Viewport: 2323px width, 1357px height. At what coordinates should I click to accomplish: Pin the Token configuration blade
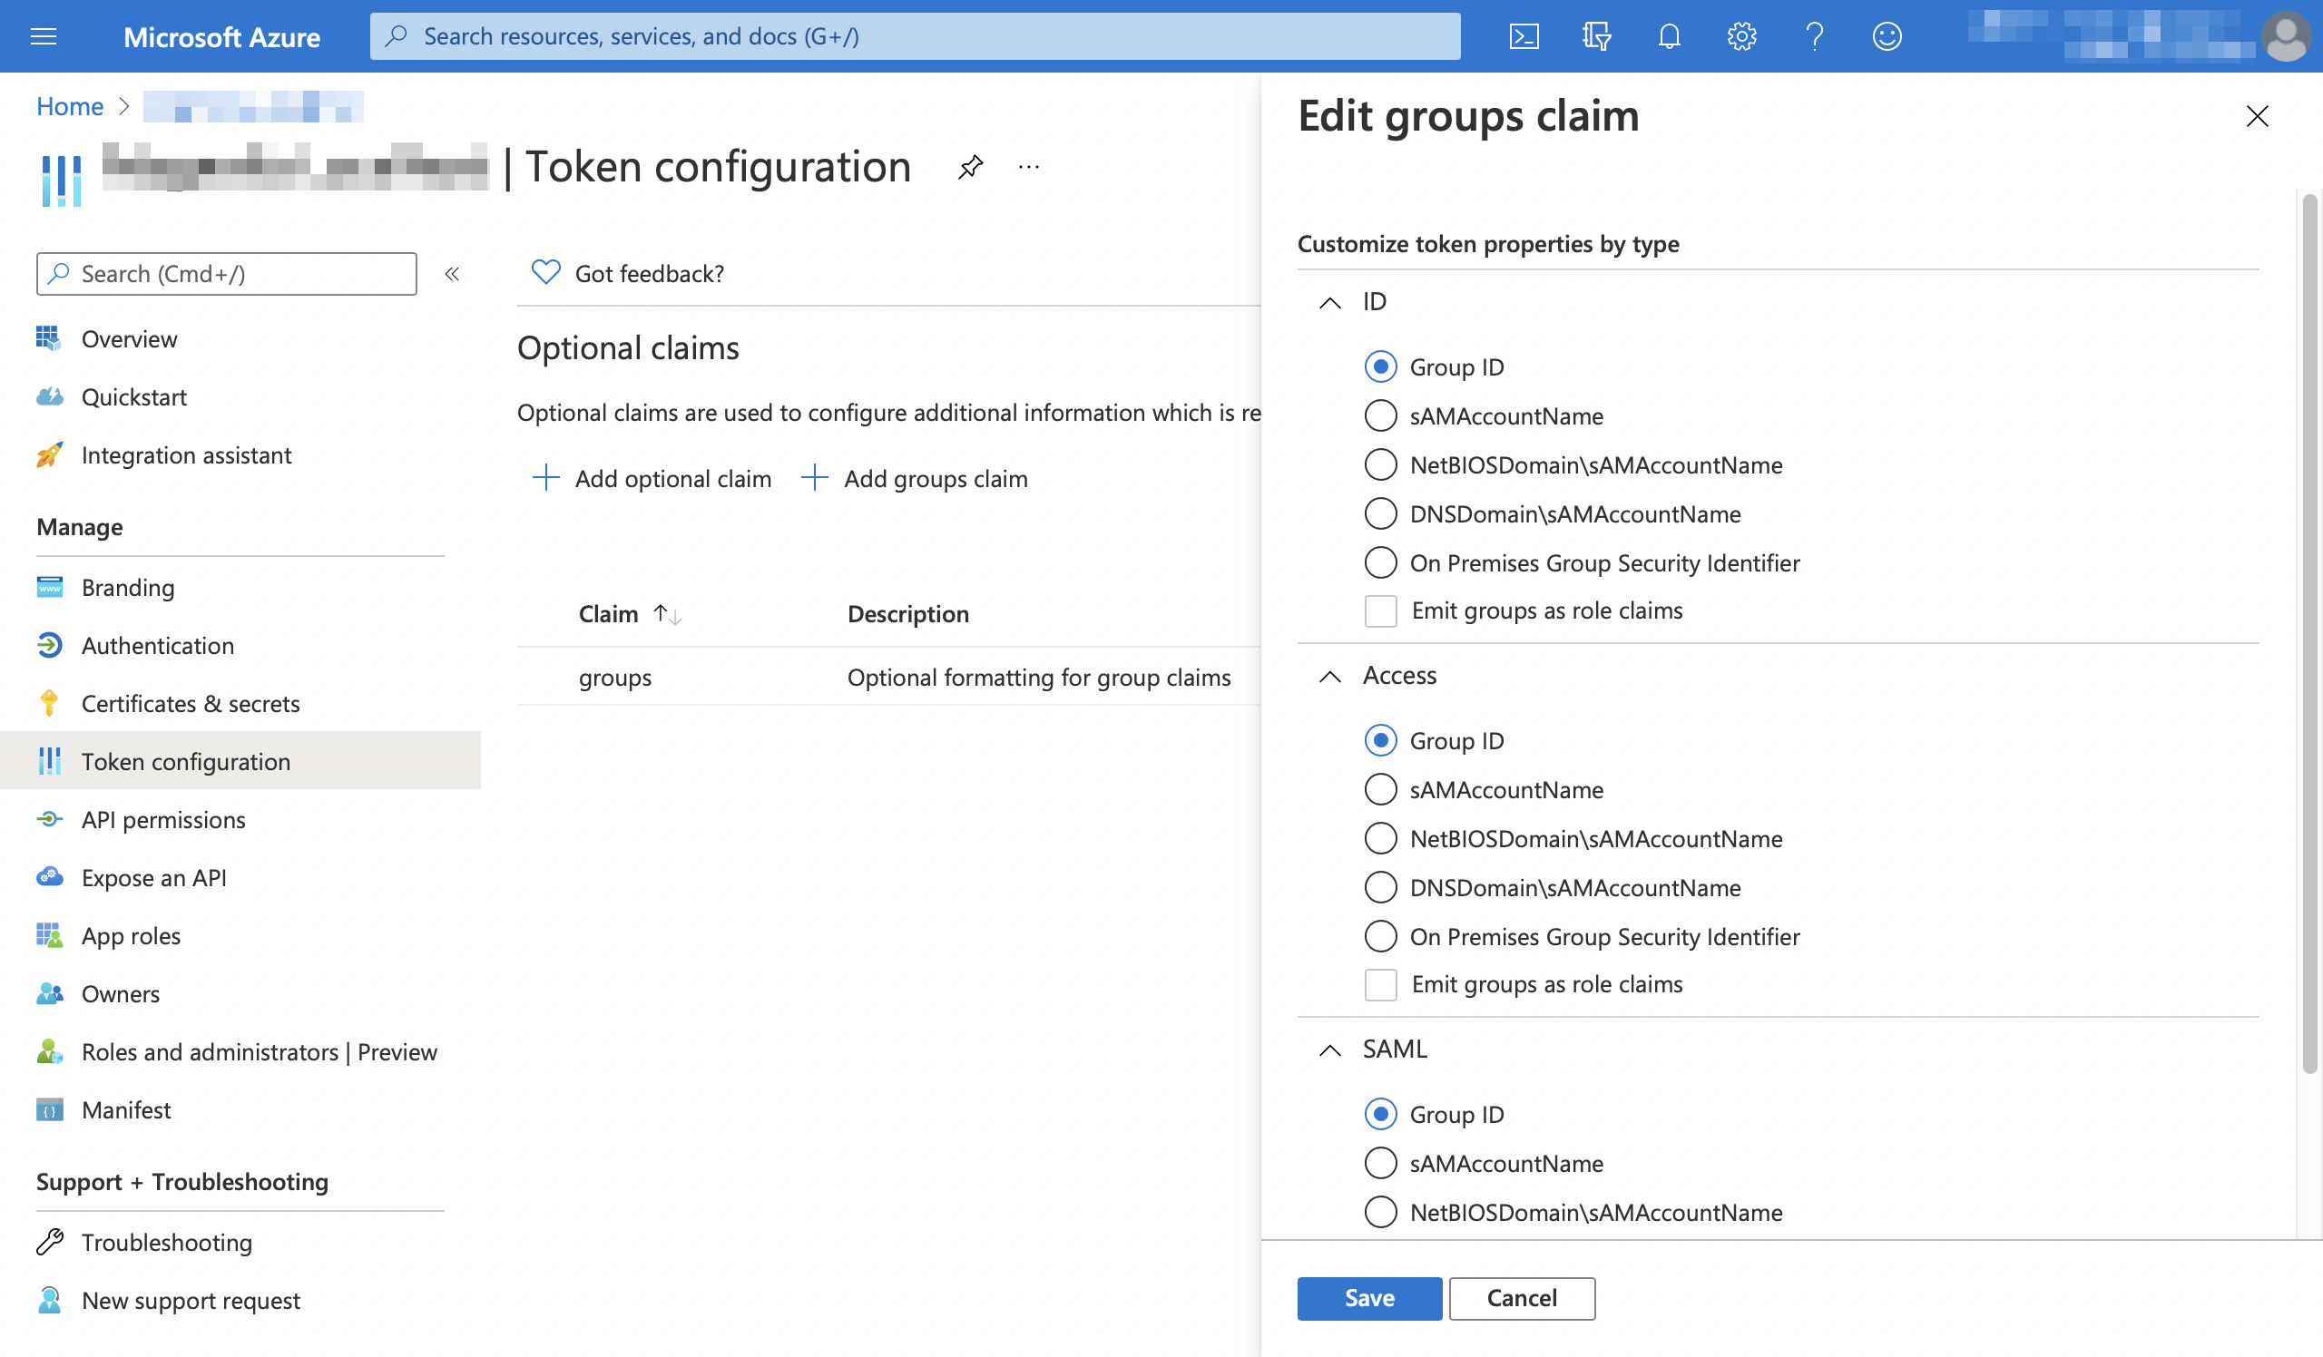coord(970,168)
